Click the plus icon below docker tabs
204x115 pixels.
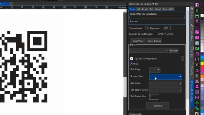click(192, 110)
